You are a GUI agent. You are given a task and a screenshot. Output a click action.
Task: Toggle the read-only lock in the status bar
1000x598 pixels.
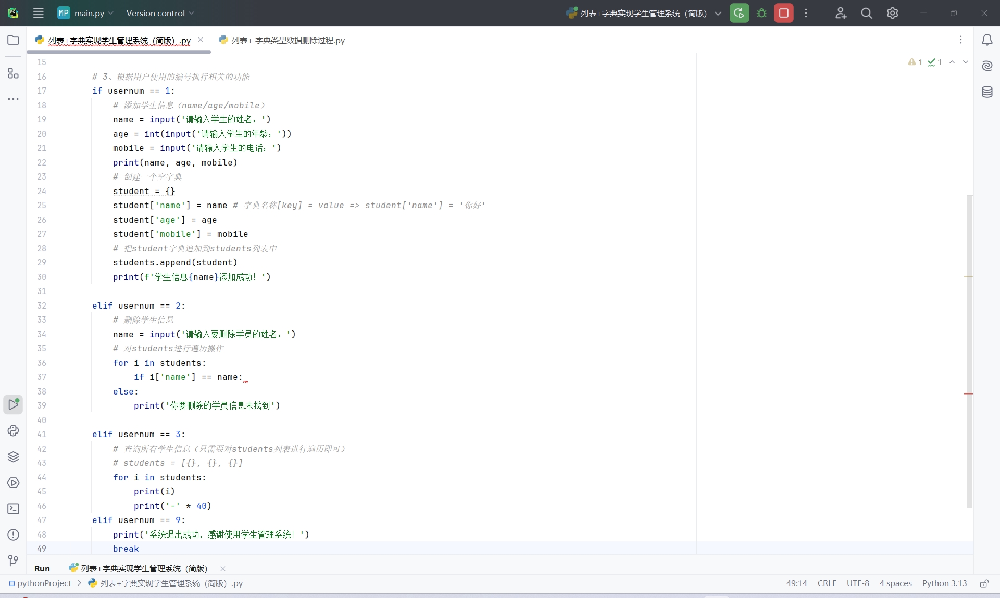click(x=984, y=583)
